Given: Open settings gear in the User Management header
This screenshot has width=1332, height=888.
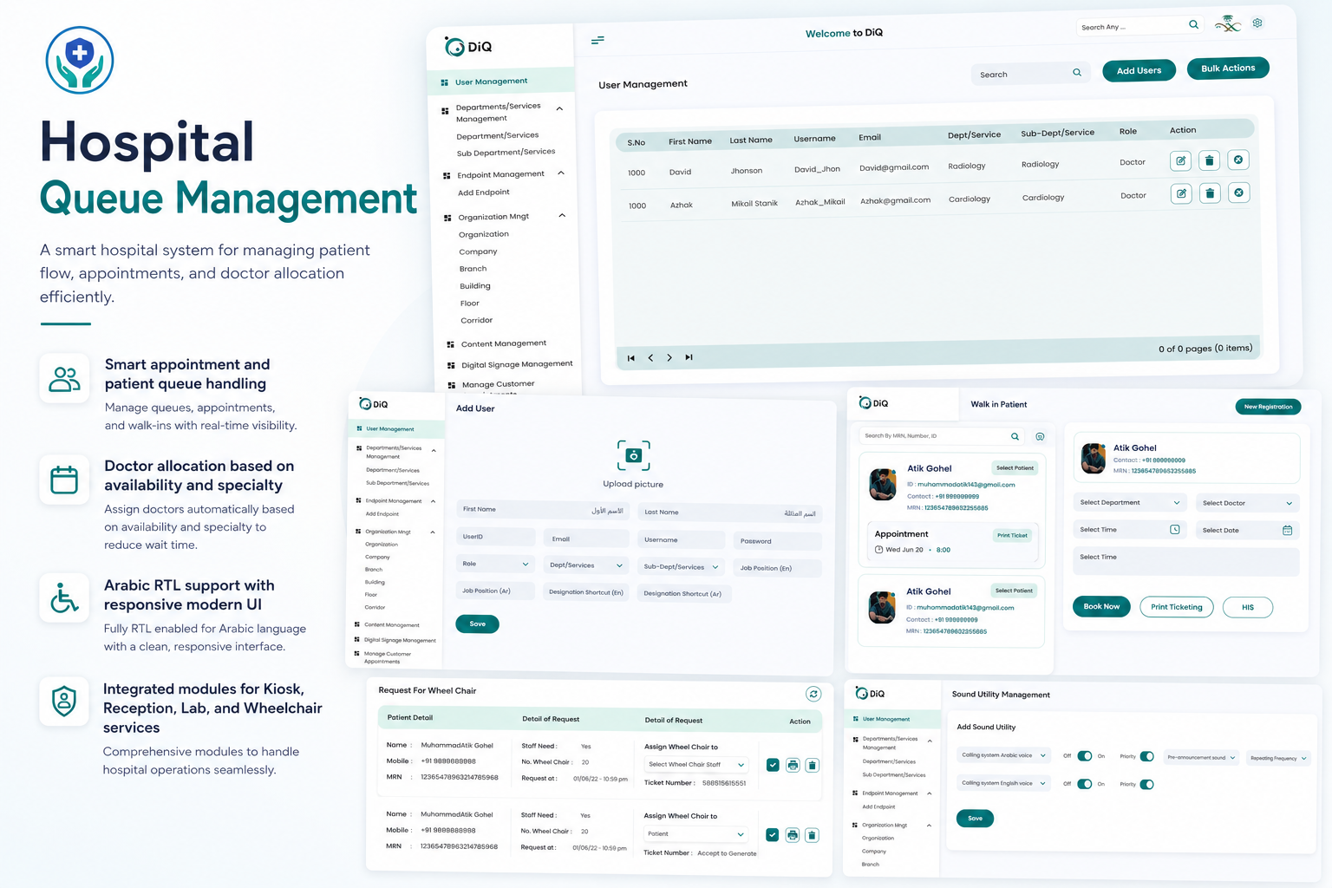Looking at the screenshot, I should coord(1257,23).
